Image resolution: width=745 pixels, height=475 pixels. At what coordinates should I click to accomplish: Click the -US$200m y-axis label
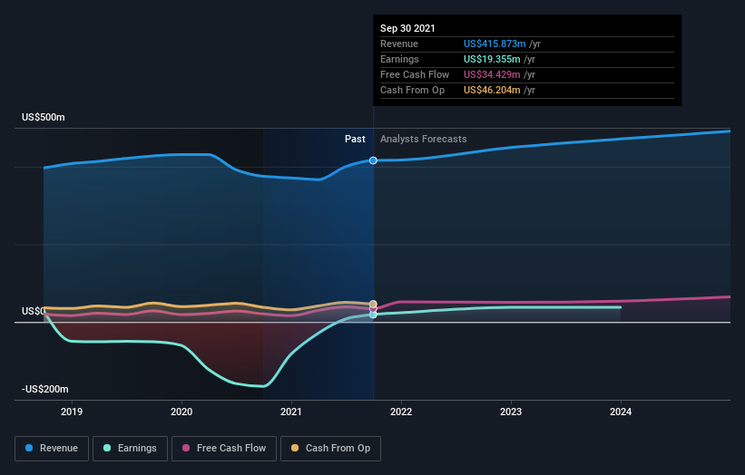coord(45,389)
